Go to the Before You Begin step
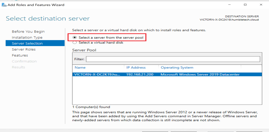Viewport: 269px width, 132px height. pos(28,31)
